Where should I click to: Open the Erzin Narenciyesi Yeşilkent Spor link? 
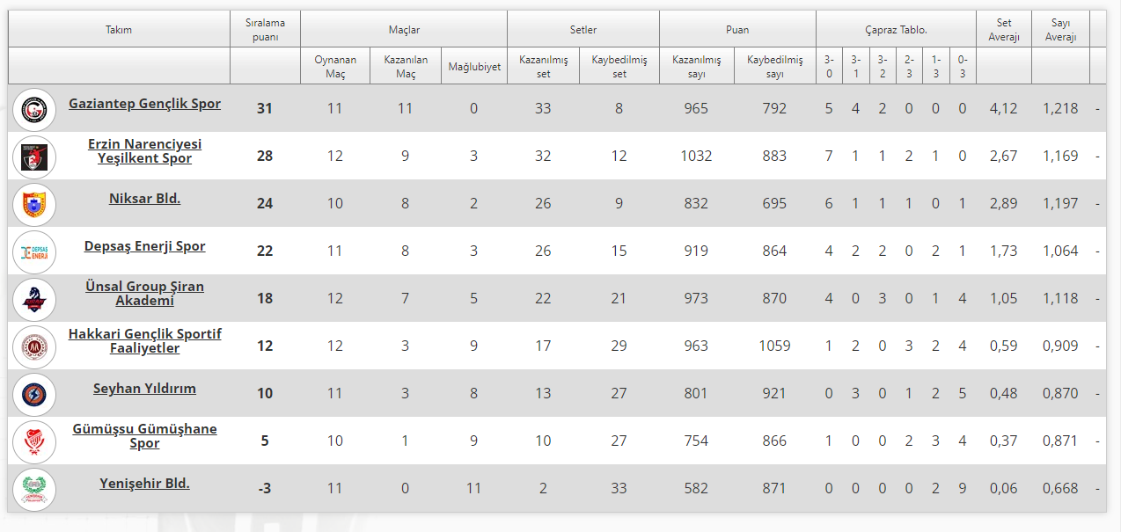coord(144,151)
